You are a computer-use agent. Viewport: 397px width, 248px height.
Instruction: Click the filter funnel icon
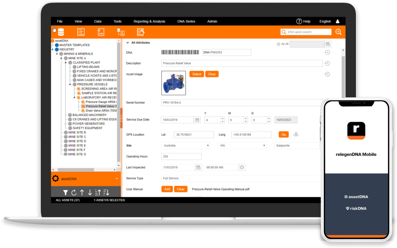[66, 193]
